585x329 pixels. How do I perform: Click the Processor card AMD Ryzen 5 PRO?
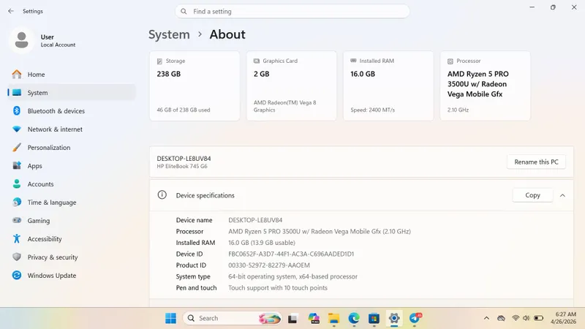485,86
